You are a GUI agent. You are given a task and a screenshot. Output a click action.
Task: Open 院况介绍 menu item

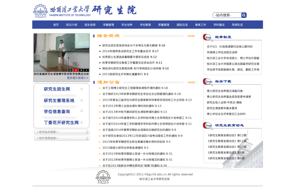pyautogui.click(x=72, y=25)
